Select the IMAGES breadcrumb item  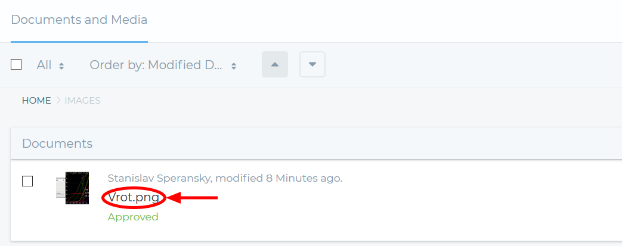82,101
